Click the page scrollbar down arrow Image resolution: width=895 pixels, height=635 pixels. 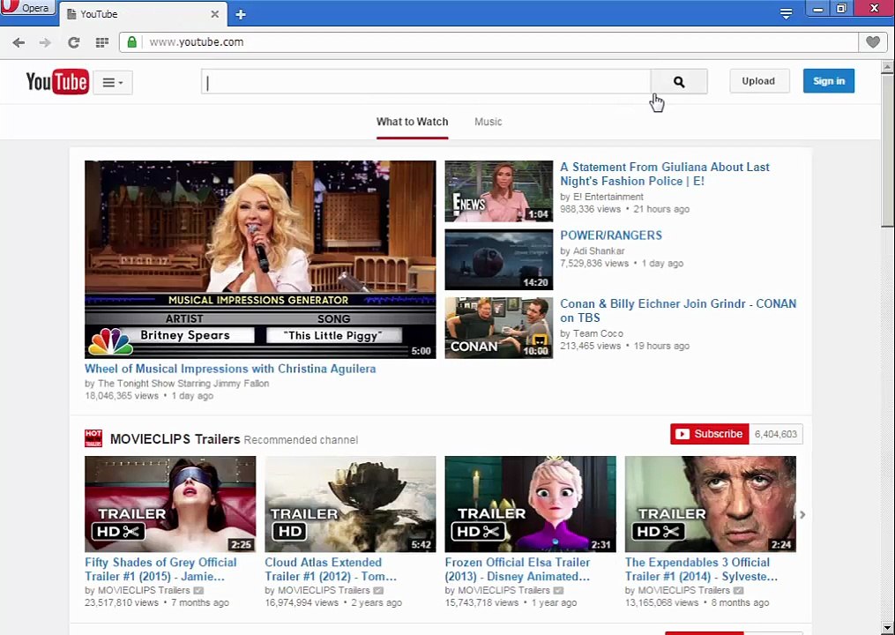pos(887,628)
